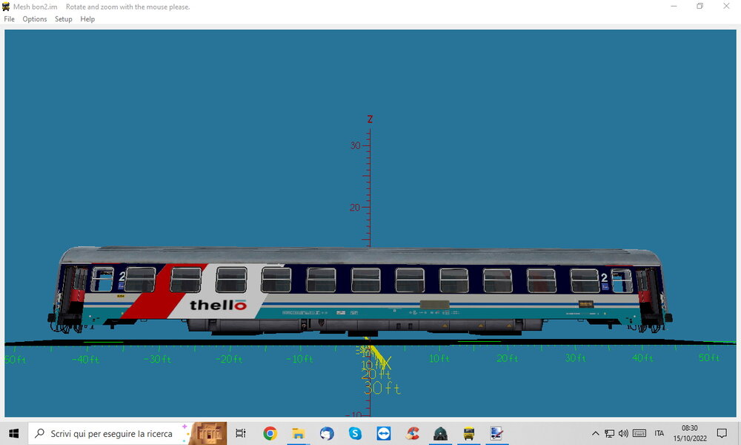The width and height of the screenshot is (741, 445).
Task: Click the -30 ft ground axis label
Action: click(157, 360)
